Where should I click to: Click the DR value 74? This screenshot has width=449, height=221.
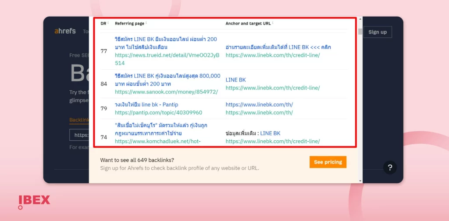(x=103, y=137)
